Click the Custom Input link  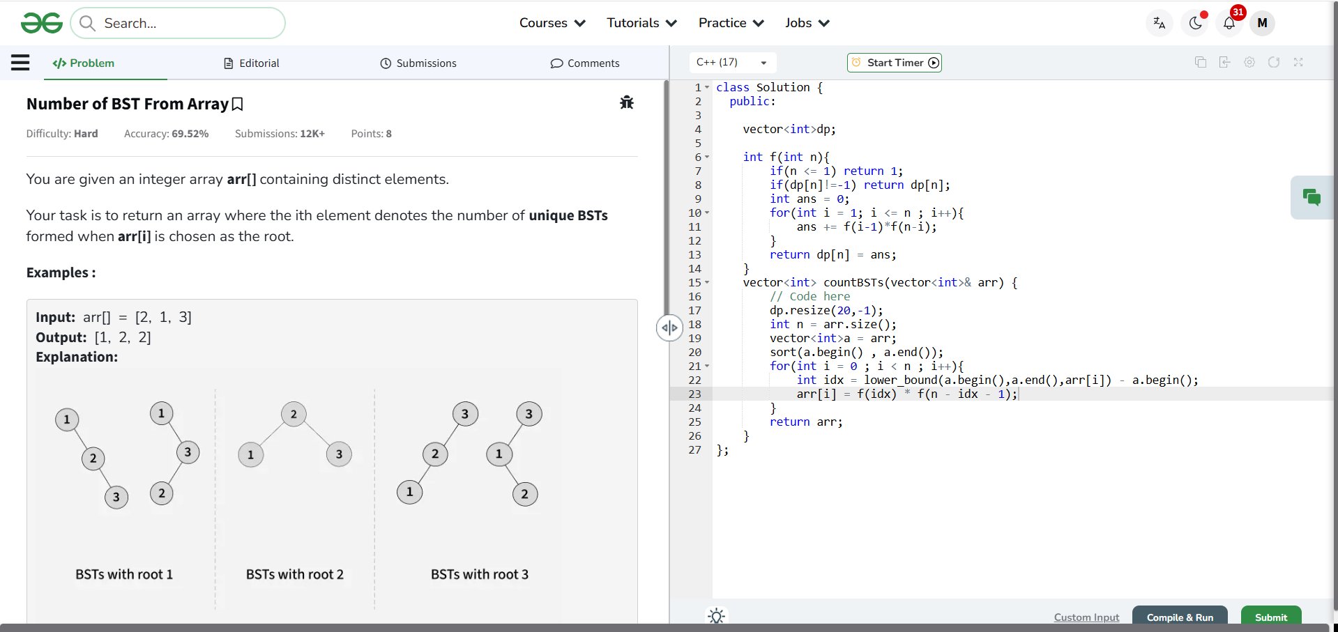1086,617
